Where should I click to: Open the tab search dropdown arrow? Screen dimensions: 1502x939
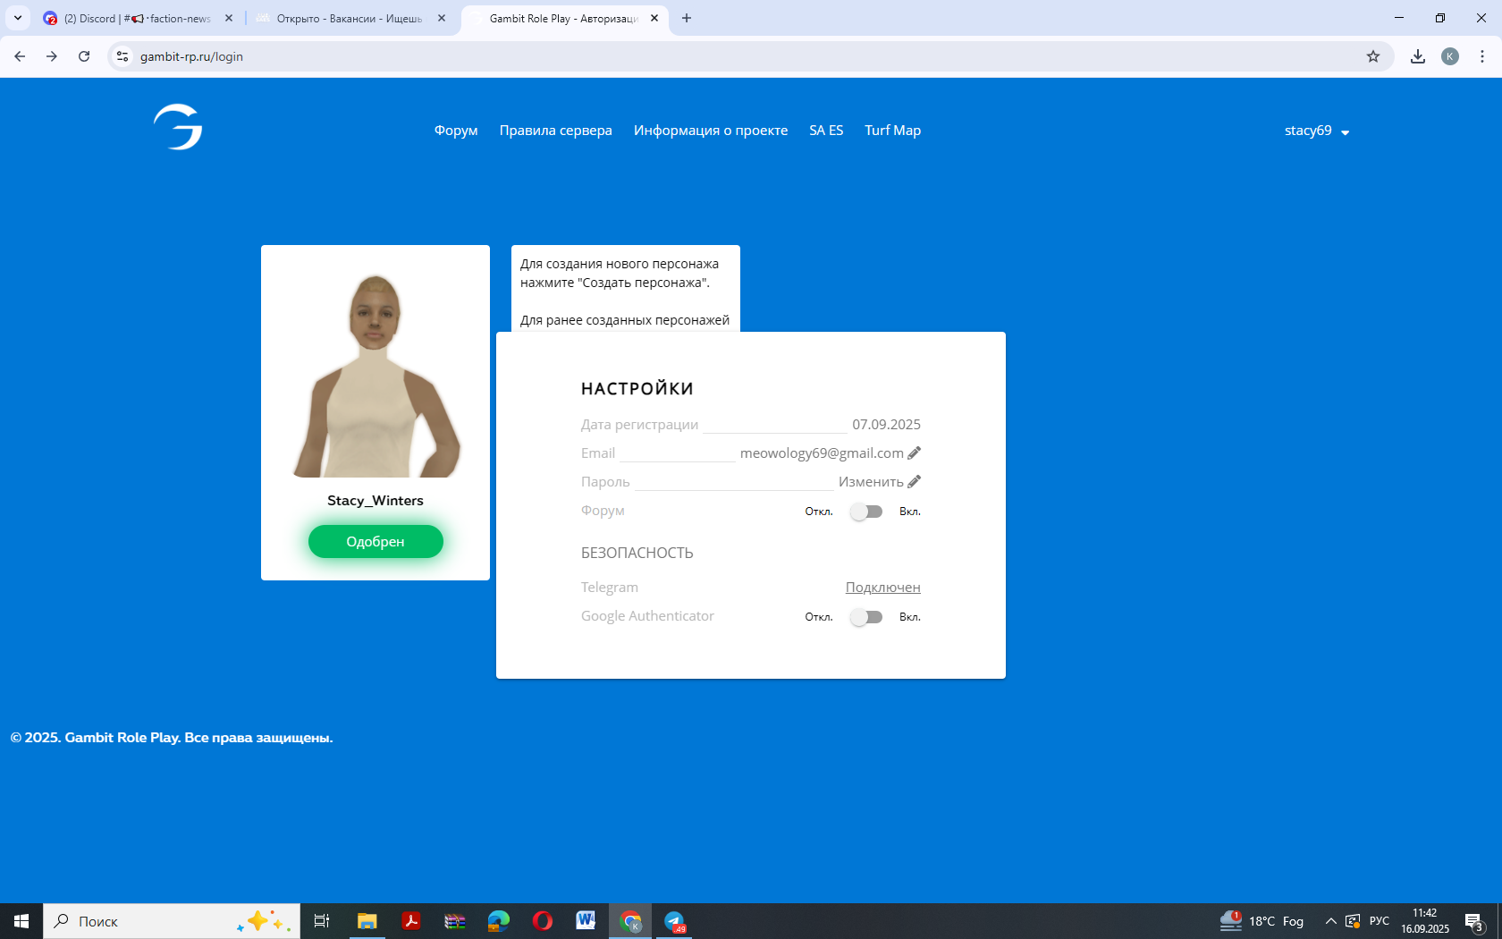pyautogui.click(x=18, y=18)
